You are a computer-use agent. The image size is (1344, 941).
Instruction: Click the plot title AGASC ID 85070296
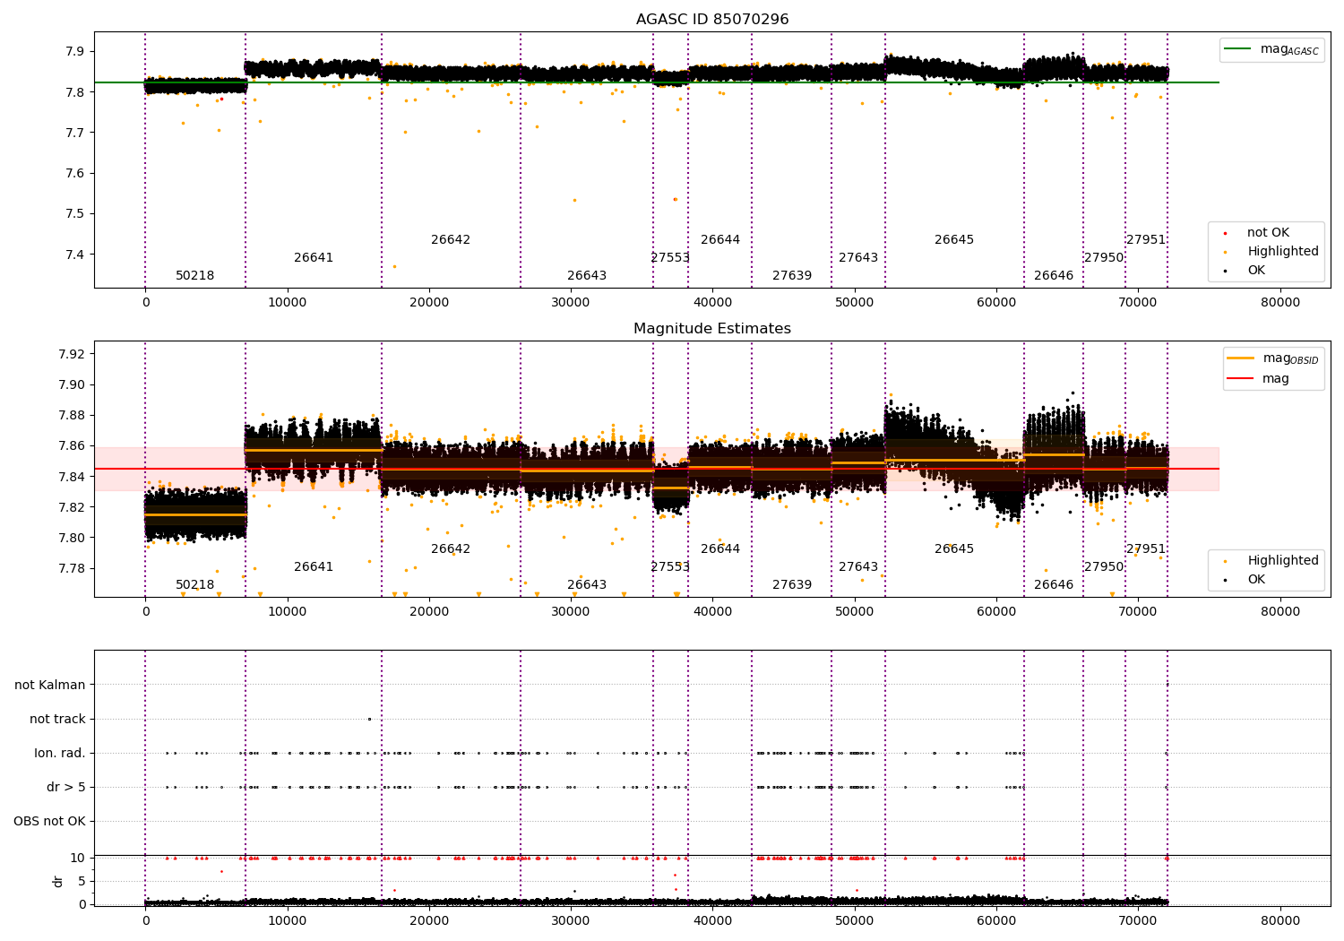point(712,19)
